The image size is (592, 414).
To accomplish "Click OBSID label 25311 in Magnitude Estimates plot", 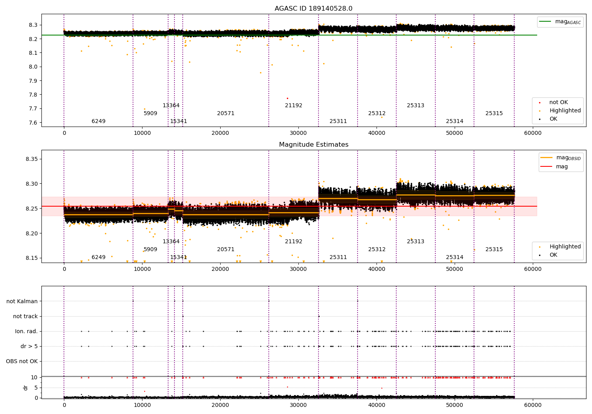I will point(338,257).
